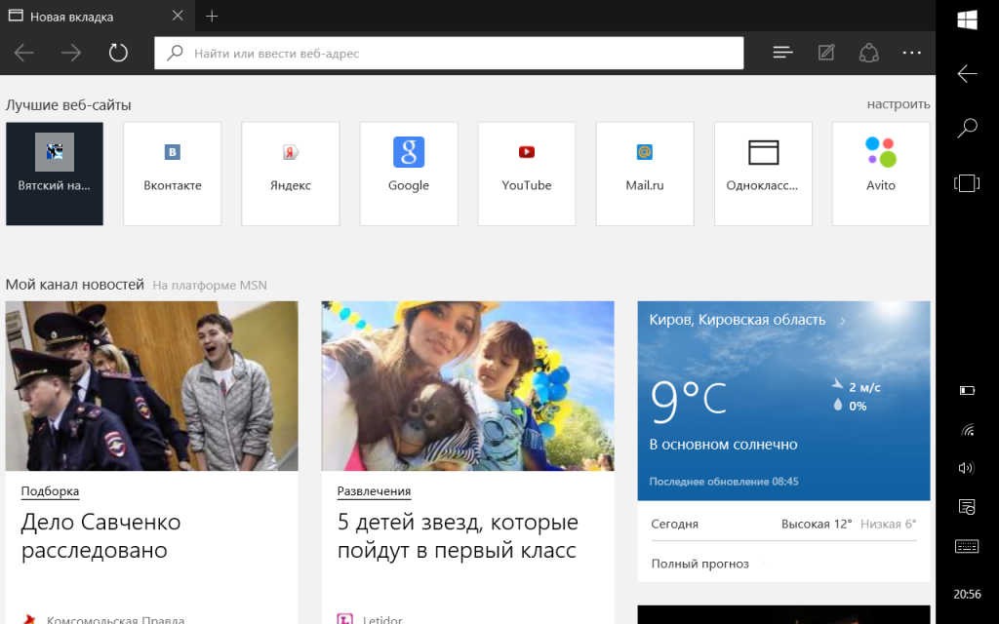Click the Сегодня forecast row
Viewport: 999px width, 624px height.
[x=783, y=524]
